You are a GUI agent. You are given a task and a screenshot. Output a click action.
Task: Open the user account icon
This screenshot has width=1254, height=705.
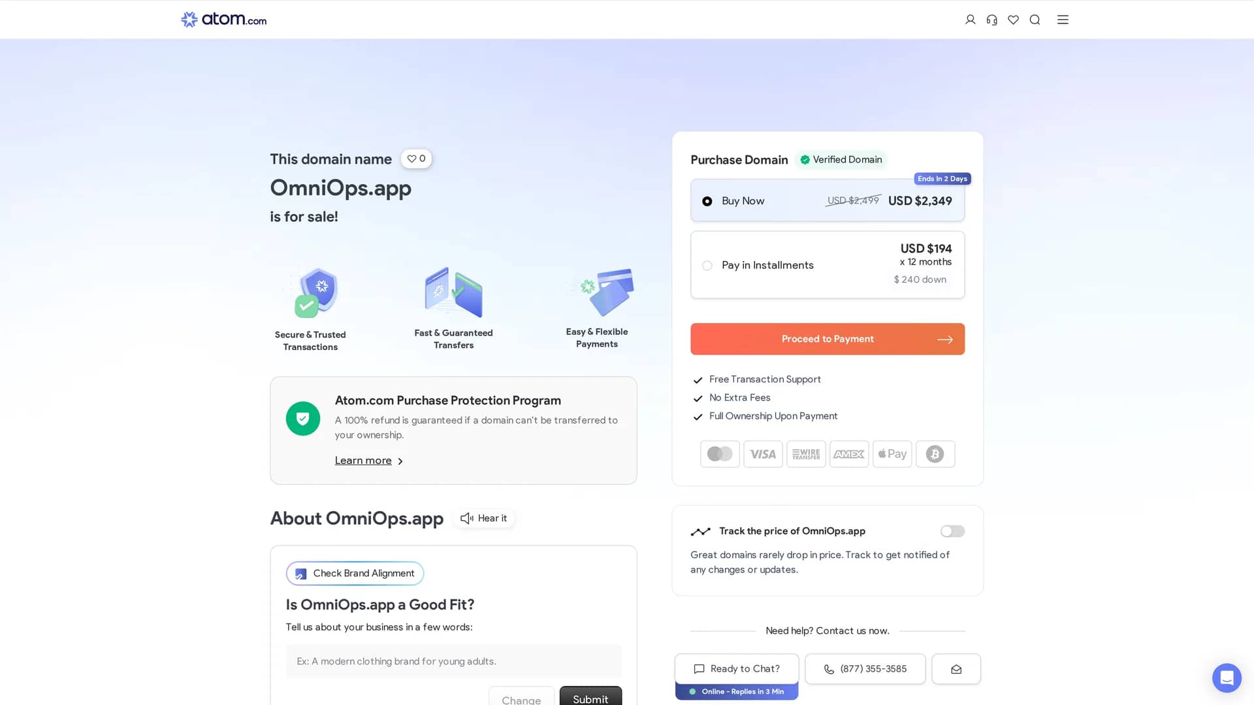pyautogui.click(x=970, y=20)
